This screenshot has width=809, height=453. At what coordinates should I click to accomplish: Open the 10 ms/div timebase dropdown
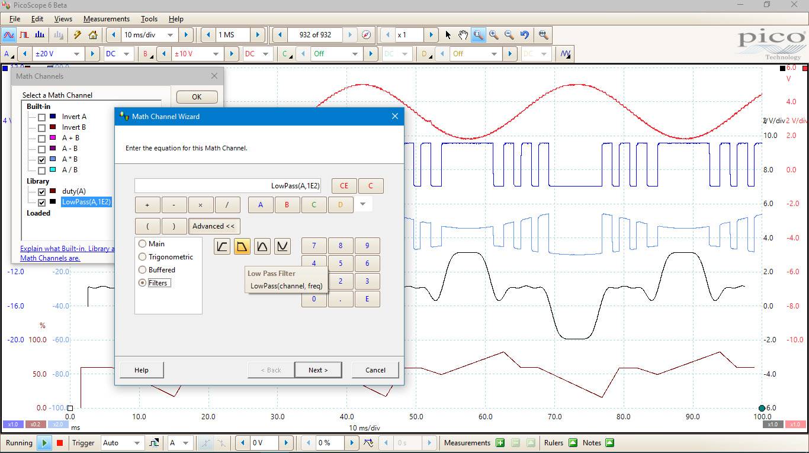pyautogui.click(x=171, y=35)
